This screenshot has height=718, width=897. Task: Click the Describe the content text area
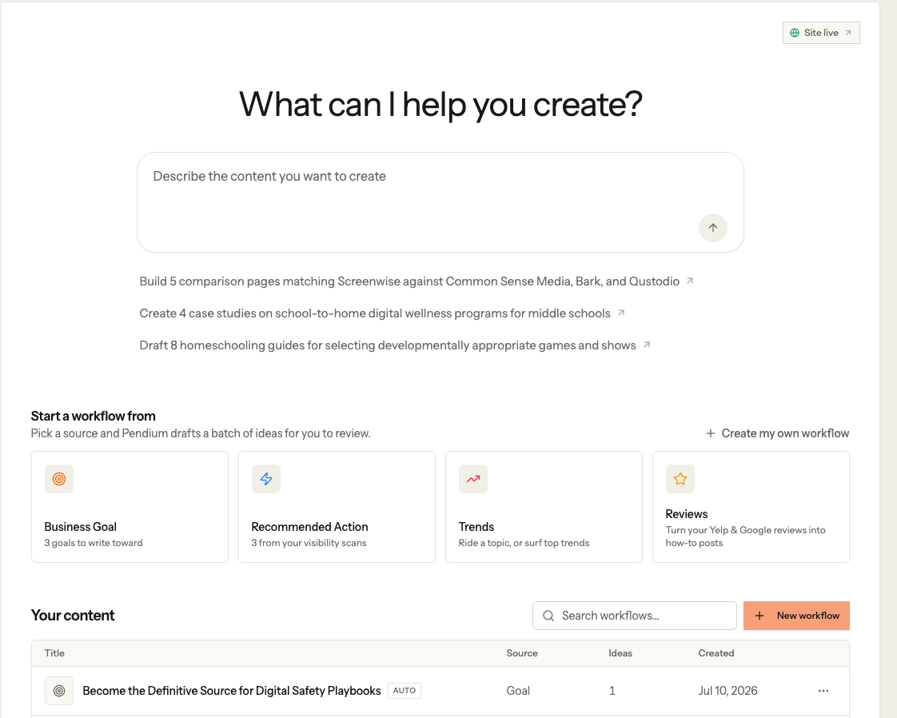click(x=441, y=202)
